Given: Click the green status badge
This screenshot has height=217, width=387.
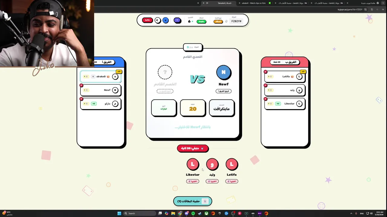Looking at the screenshot, I should tap(201, 22).
